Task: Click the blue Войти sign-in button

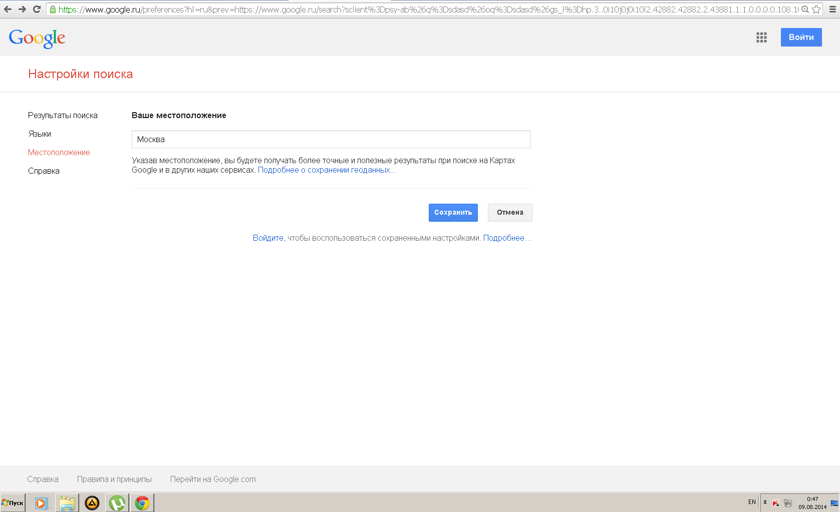Action: pos(801,38)
